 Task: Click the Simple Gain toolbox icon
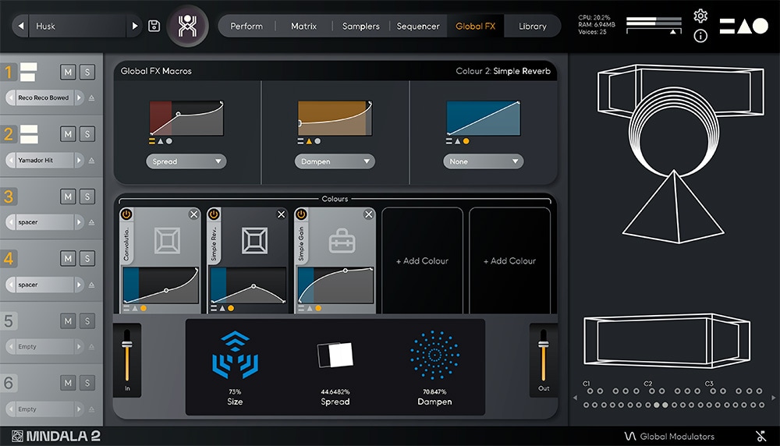point(342,241)
